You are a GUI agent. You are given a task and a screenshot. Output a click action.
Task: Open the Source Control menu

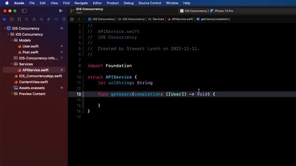[150, 3]
